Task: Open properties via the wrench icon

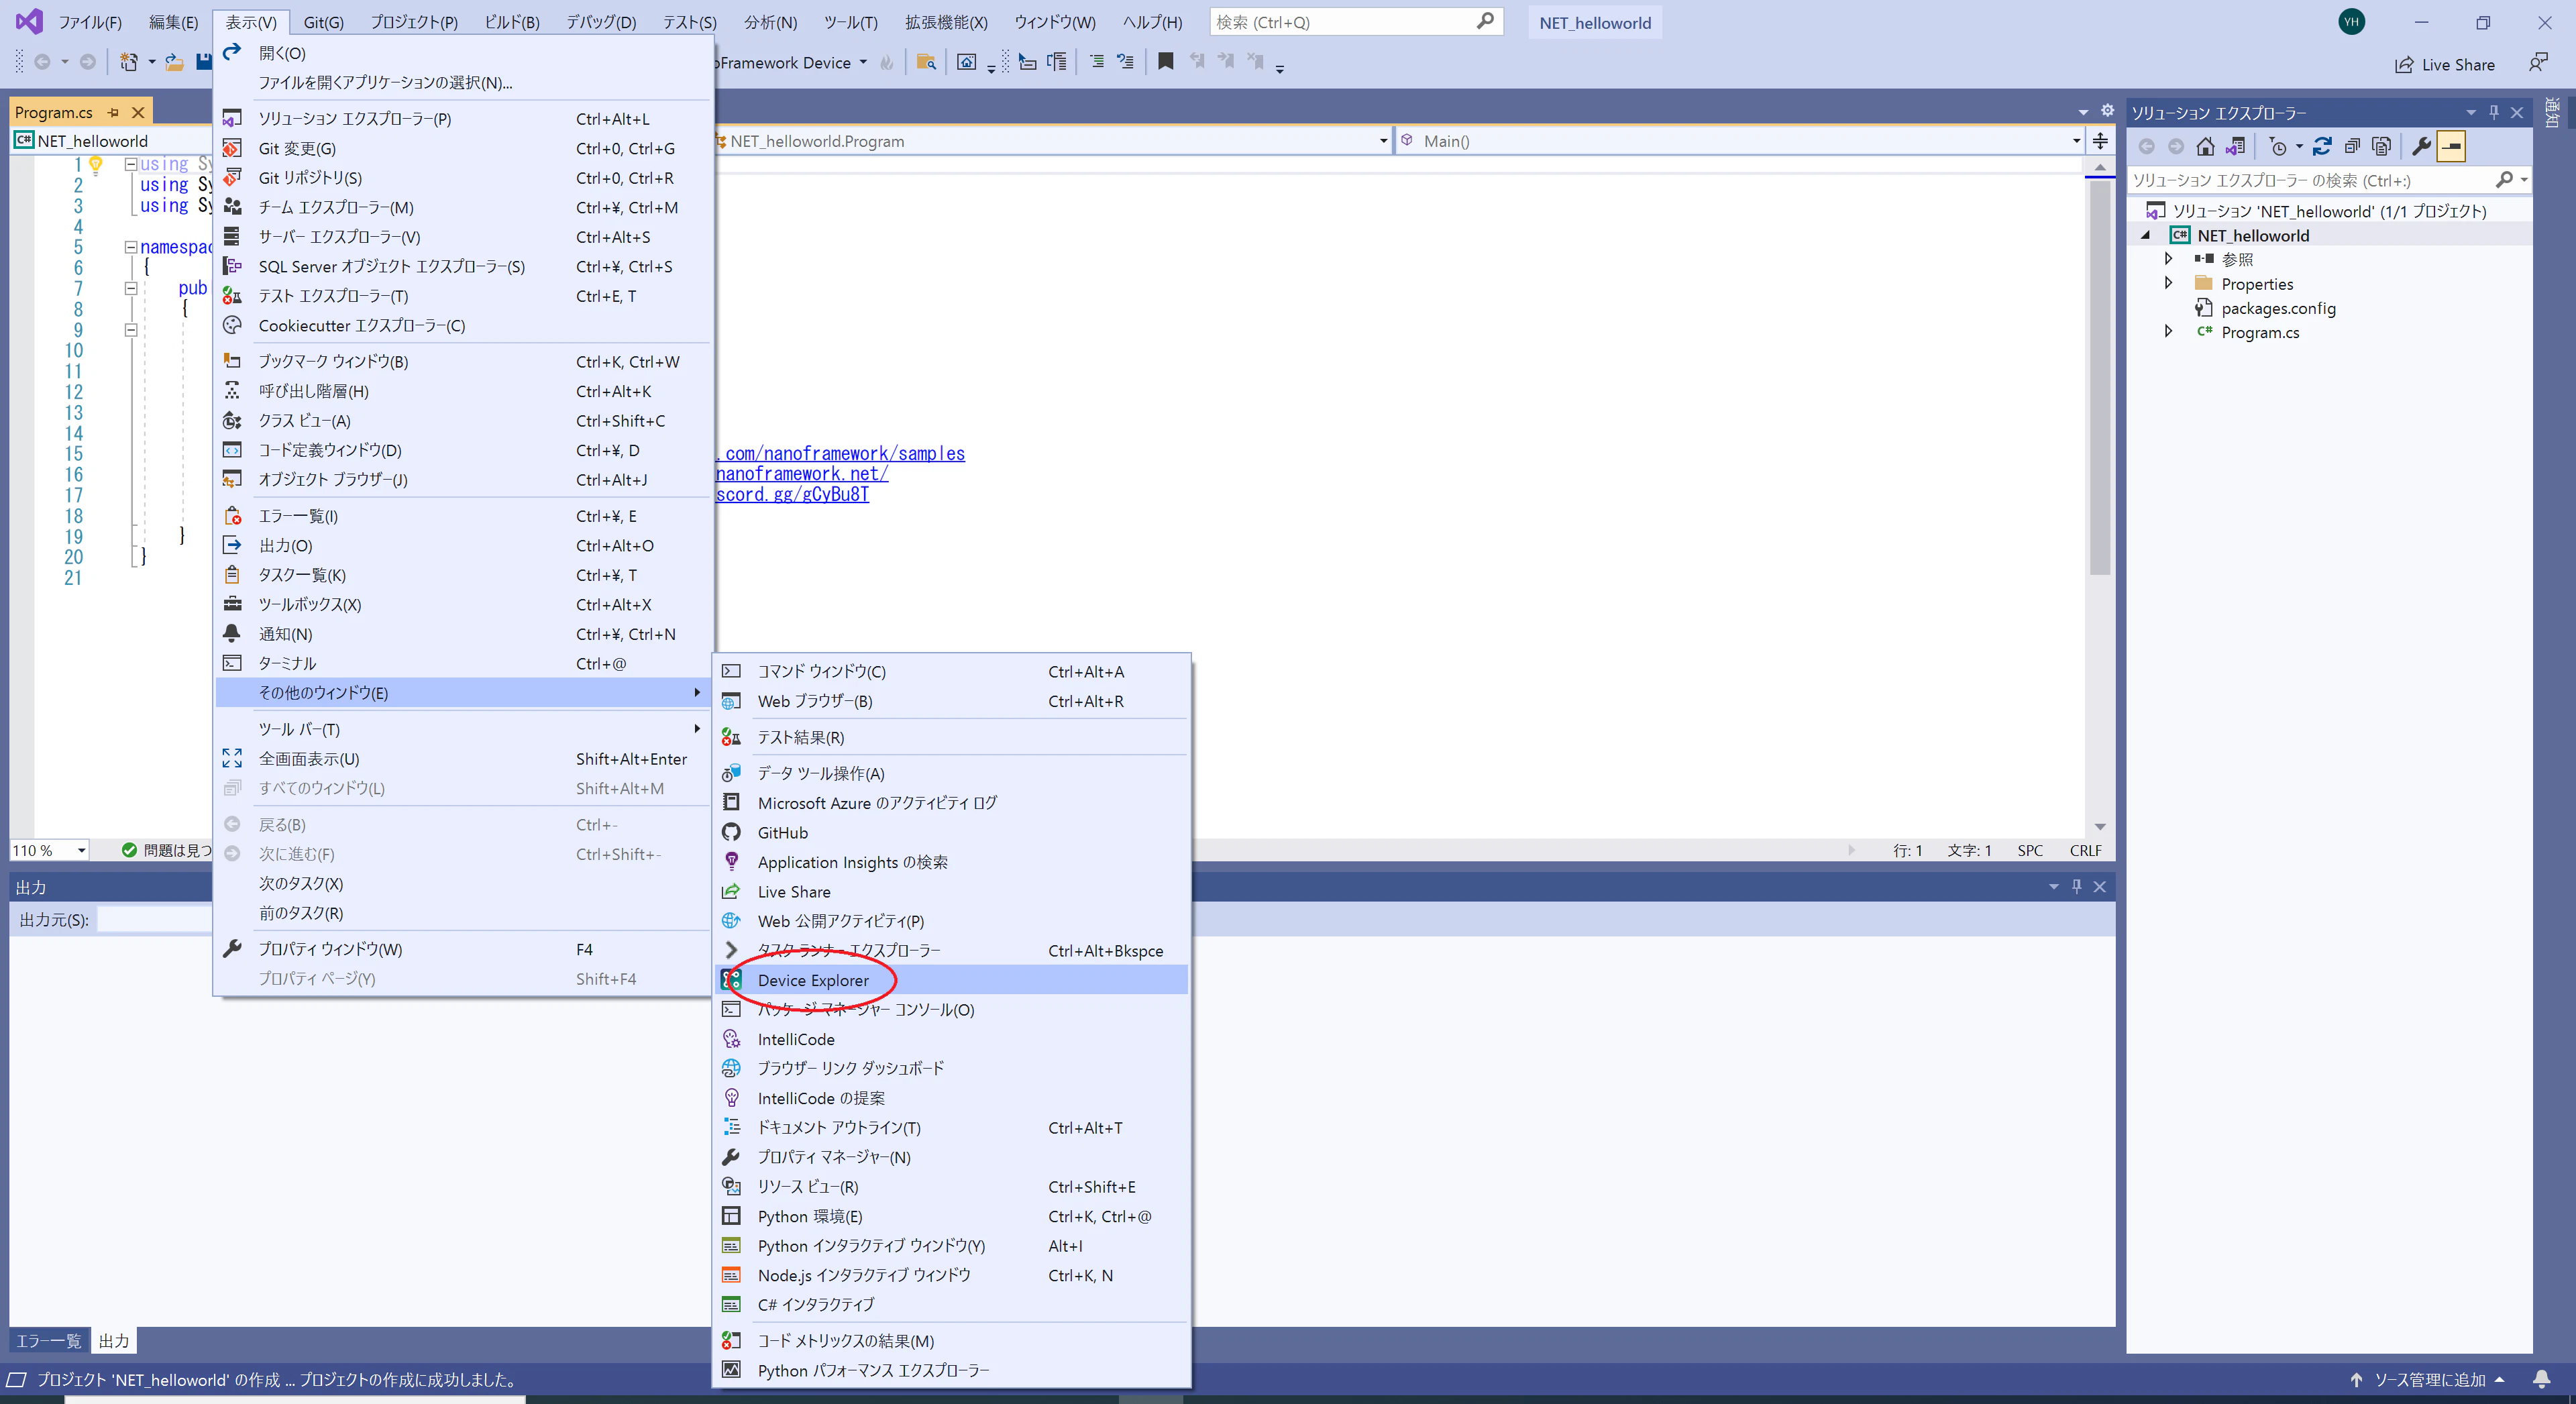Action: click(x=2421, y=147)
